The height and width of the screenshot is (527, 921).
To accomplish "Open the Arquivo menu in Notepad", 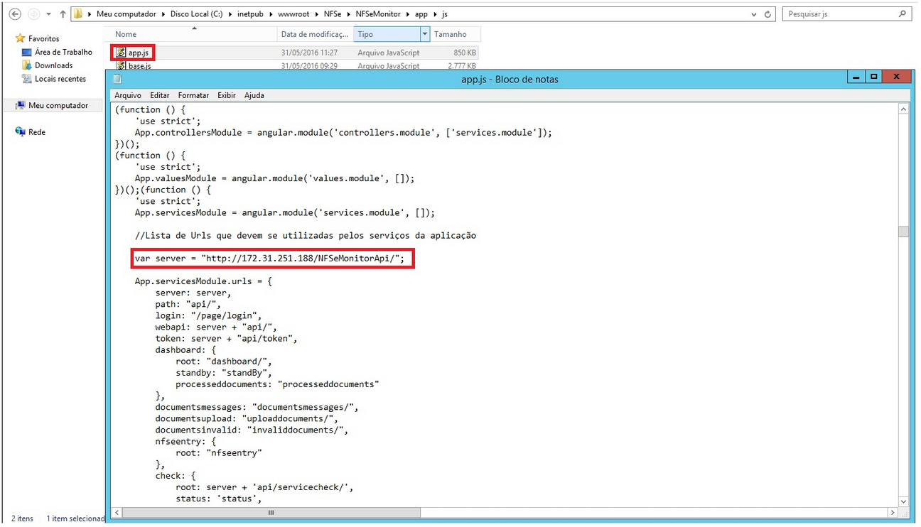I will (128, 95).
